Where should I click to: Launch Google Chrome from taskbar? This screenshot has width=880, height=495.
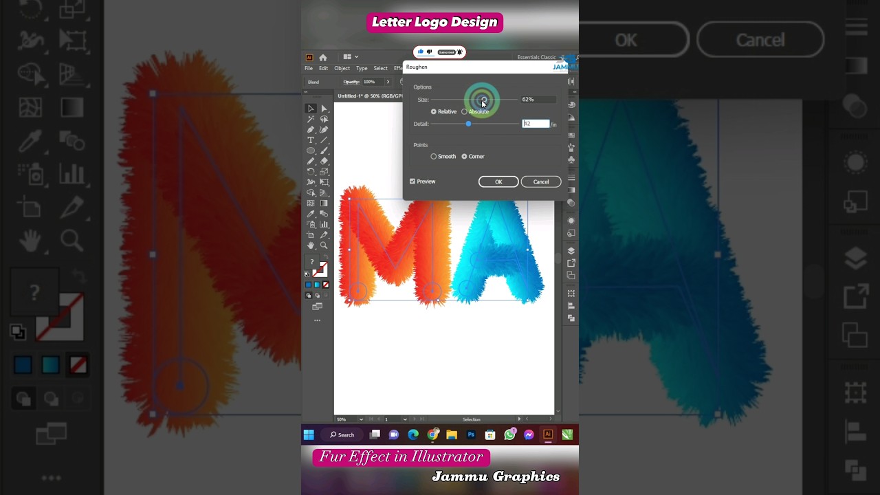click(x=432, y=434)
